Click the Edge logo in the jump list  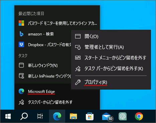[21, 91]
